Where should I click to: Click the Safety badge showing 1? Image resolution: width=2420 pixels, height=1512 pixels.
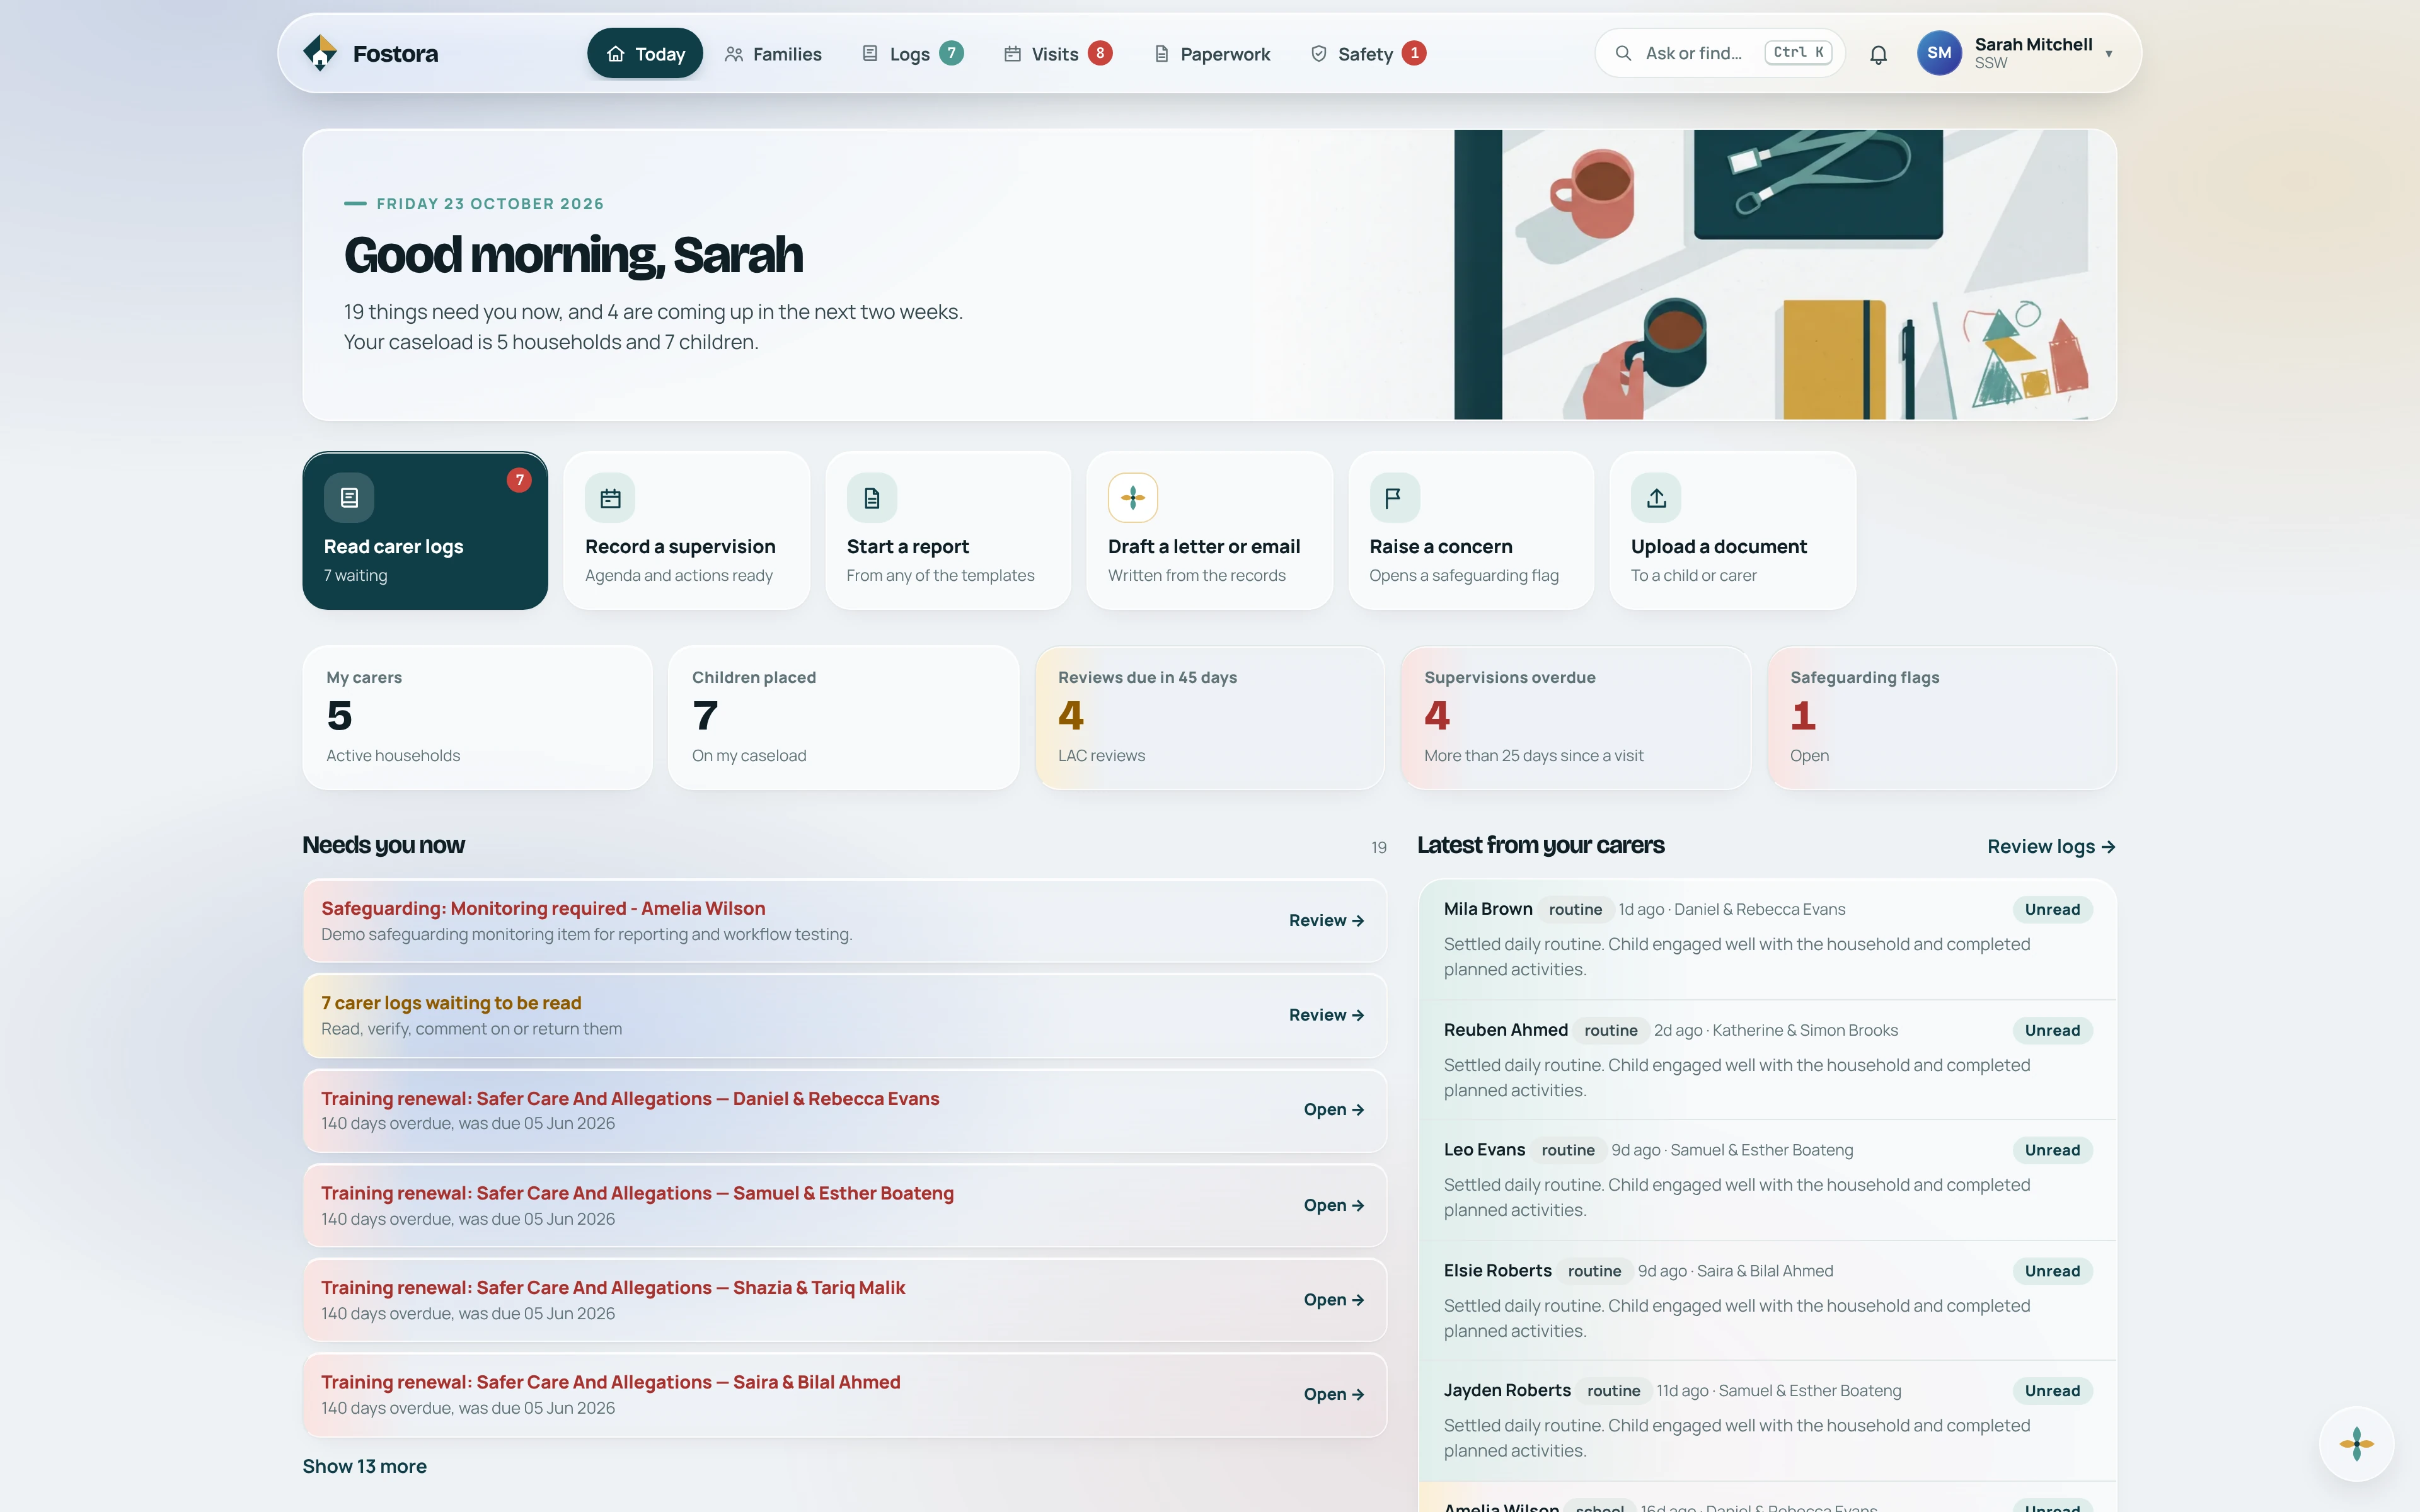point(1414,53)
